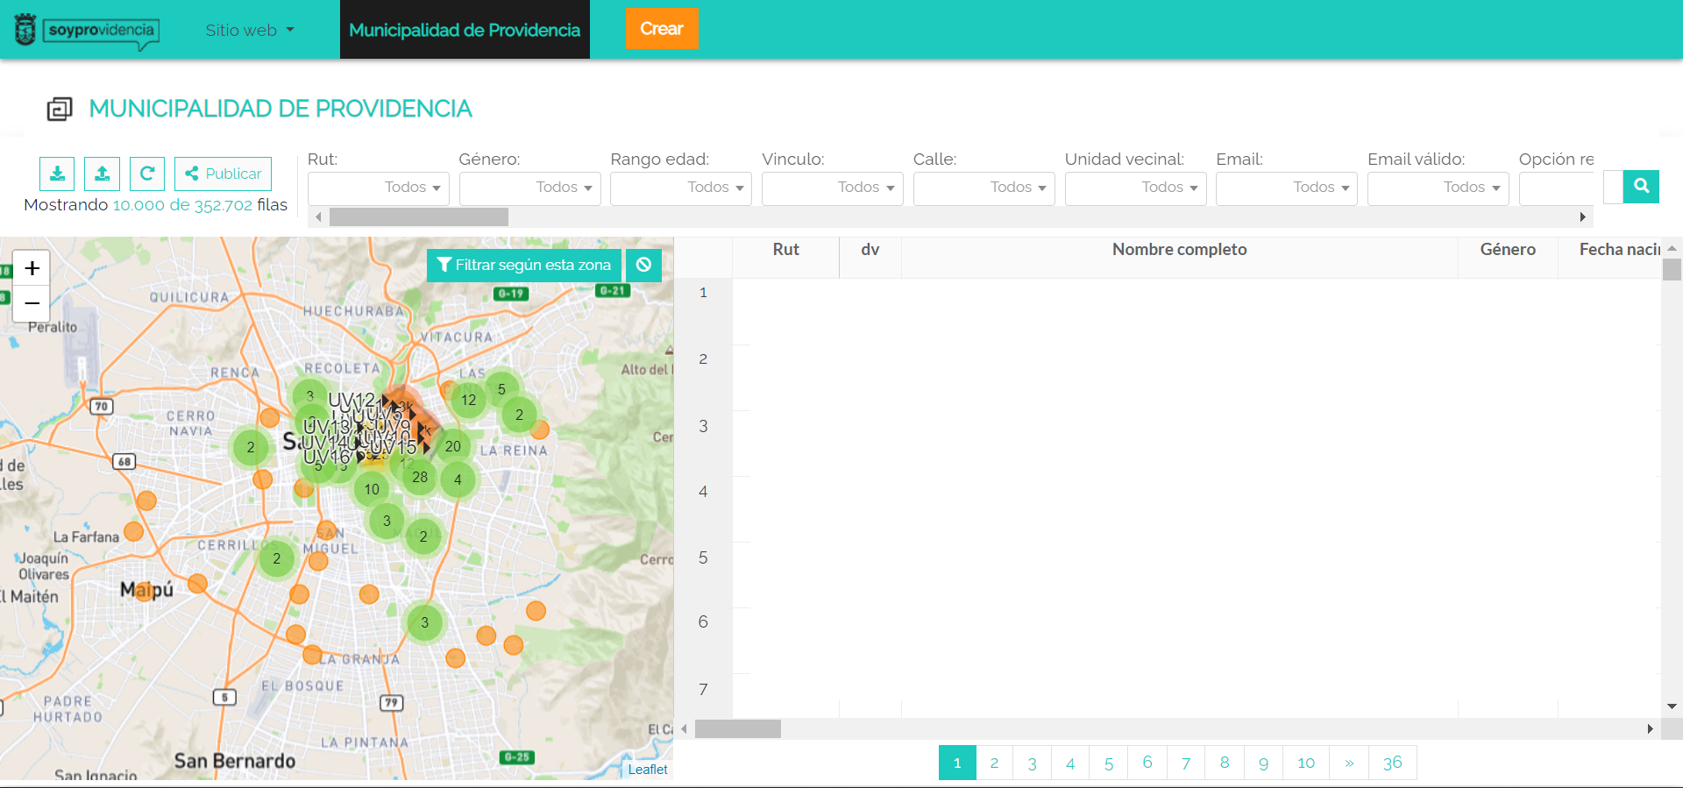1683x788 pixels.
Task: Click Filtrar según esta zona button
Action: [524, 265]
